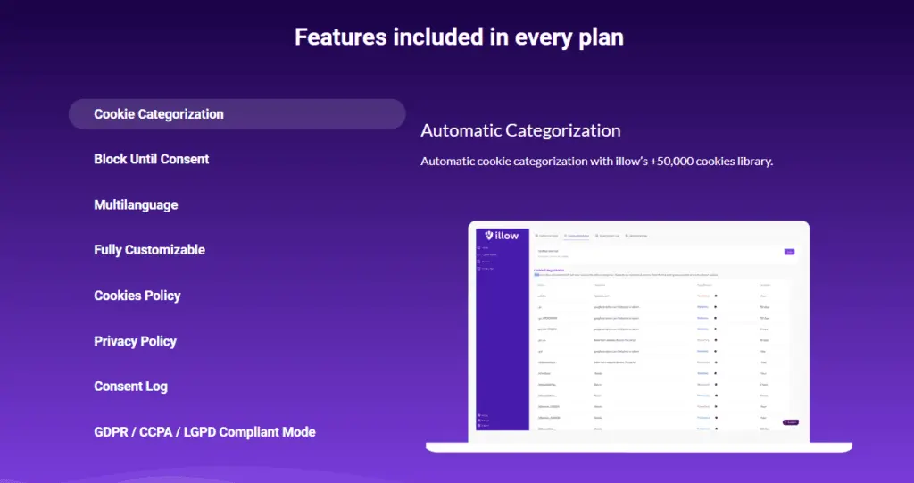
Task: View the Privacy Policy feature
Action: tap(136, 341)
